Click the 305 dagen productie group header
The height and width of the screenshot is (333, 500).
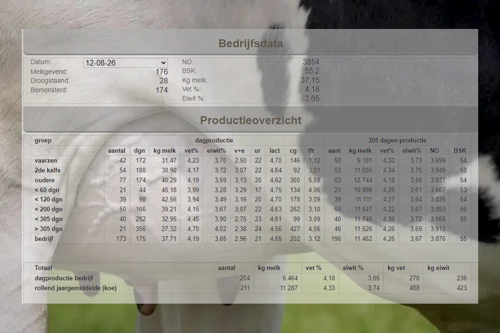(x=397, y=140)
